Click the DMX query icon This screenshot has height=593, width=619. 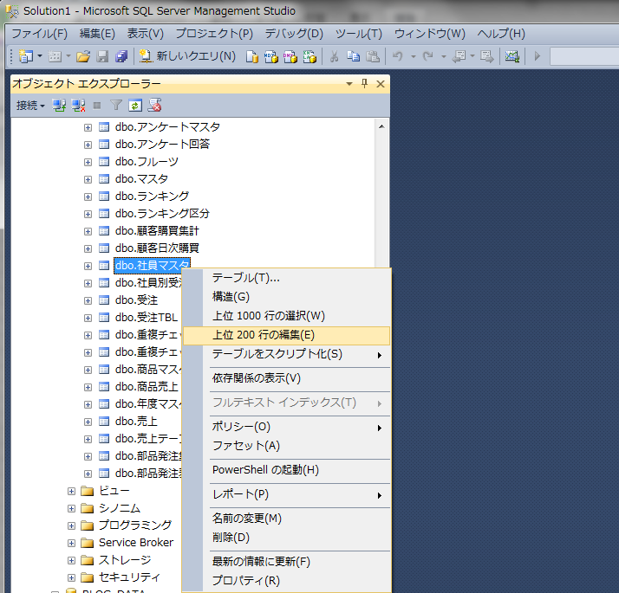click(x=290, y=56)
